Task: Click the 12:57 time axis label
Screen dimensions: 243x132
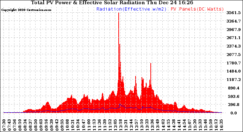Action: point(137,125)
